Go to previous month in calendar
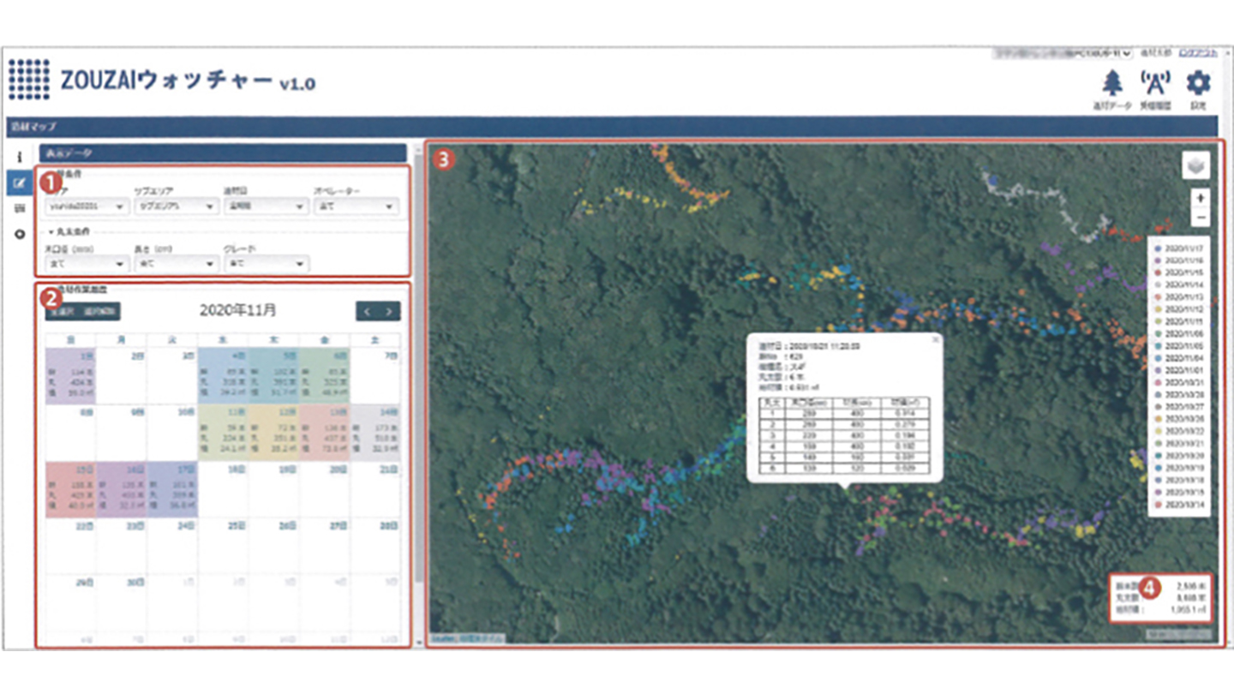Image resolution: width=1234 pixels, height=694 pixels. click(367, 311)
